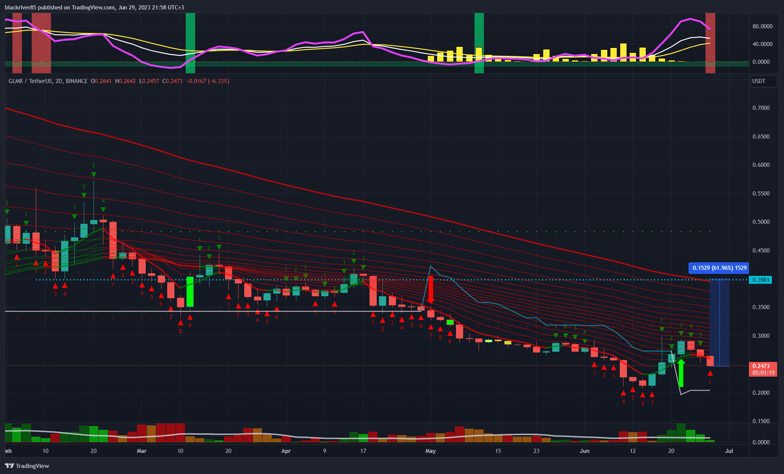Click the Jul label on the time axis
This screenshot has width=784, height=474.
(729, 451)
